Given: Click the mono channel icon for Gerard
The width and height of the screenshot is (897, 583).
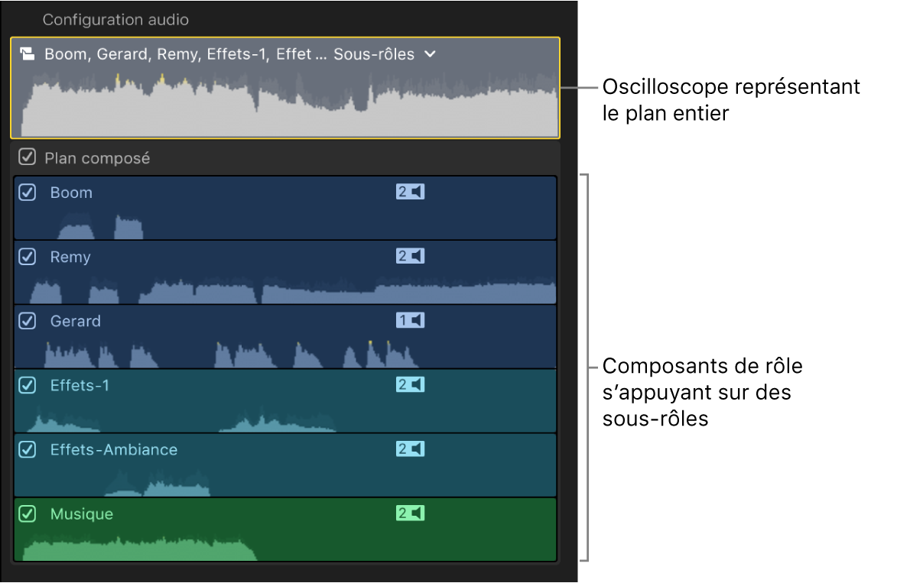Looking at the screenshot, I should tap(410, 320).
